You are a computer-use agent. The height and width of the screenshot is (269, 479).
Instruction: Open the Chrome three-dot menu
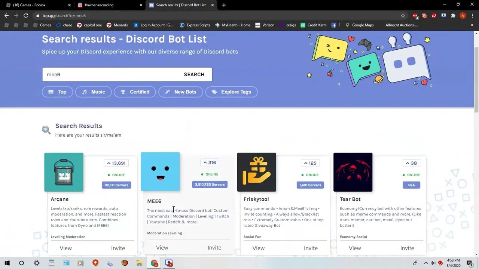472,16
